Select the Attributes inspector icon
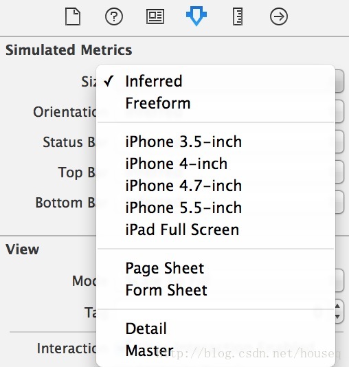Image resolution: width=349 pixels, height=367 pixels. 196,16
